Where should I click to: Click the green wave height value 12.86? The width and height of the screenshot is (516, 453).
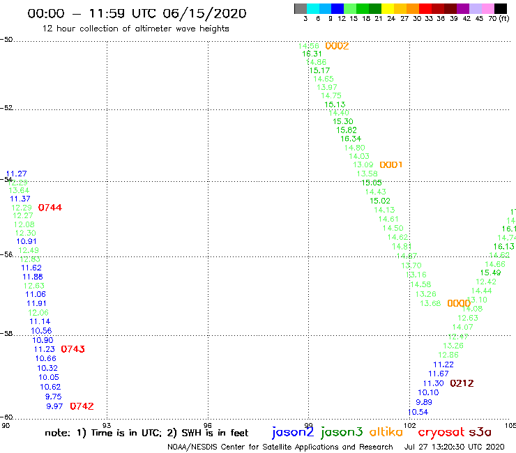tap(448, 355)
